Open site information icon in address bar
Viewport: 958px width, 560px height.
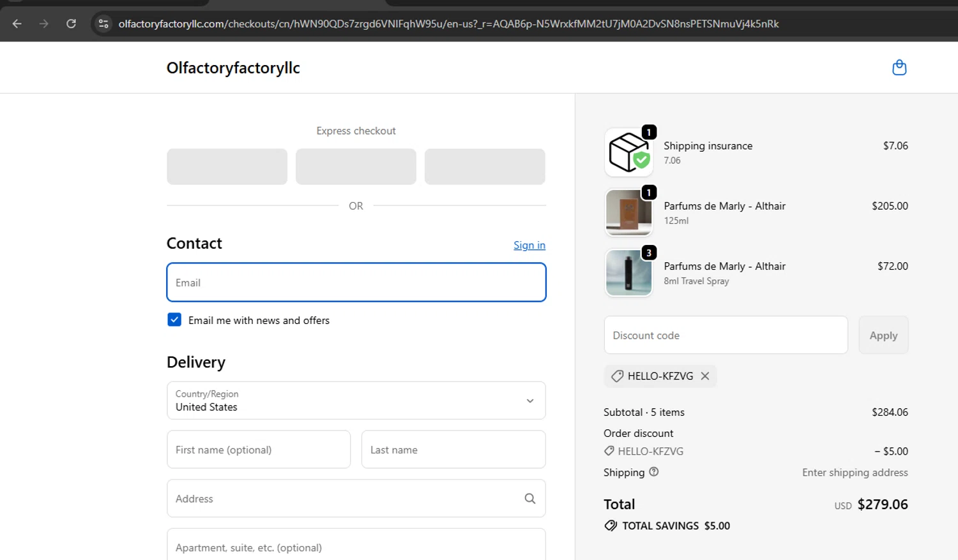tap(103, 24)
